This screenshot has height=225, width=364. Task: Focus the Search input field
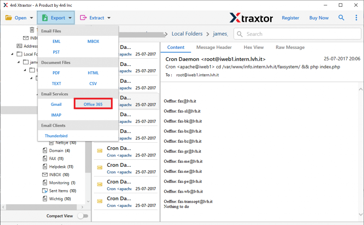[298, 34]
